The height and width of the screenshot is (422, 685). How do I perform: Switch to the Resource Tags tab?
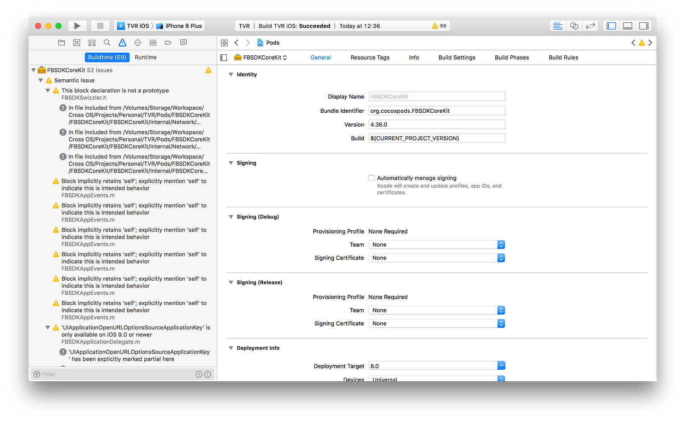[370, 57]
